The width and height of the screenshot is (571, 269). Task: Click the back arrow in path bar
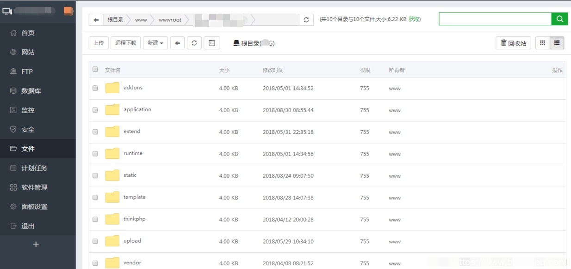tap(96, 20)
